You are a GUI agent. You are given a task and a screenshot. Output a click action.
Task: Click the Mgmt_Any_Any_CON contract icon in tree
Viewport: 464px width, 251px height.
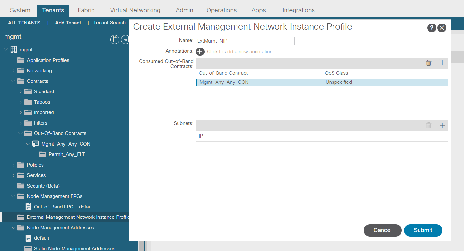[35, 144]
